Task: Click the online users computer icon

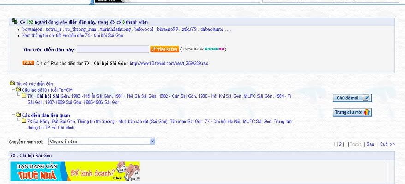Action: pyautogui.click(x=15, y=21)
